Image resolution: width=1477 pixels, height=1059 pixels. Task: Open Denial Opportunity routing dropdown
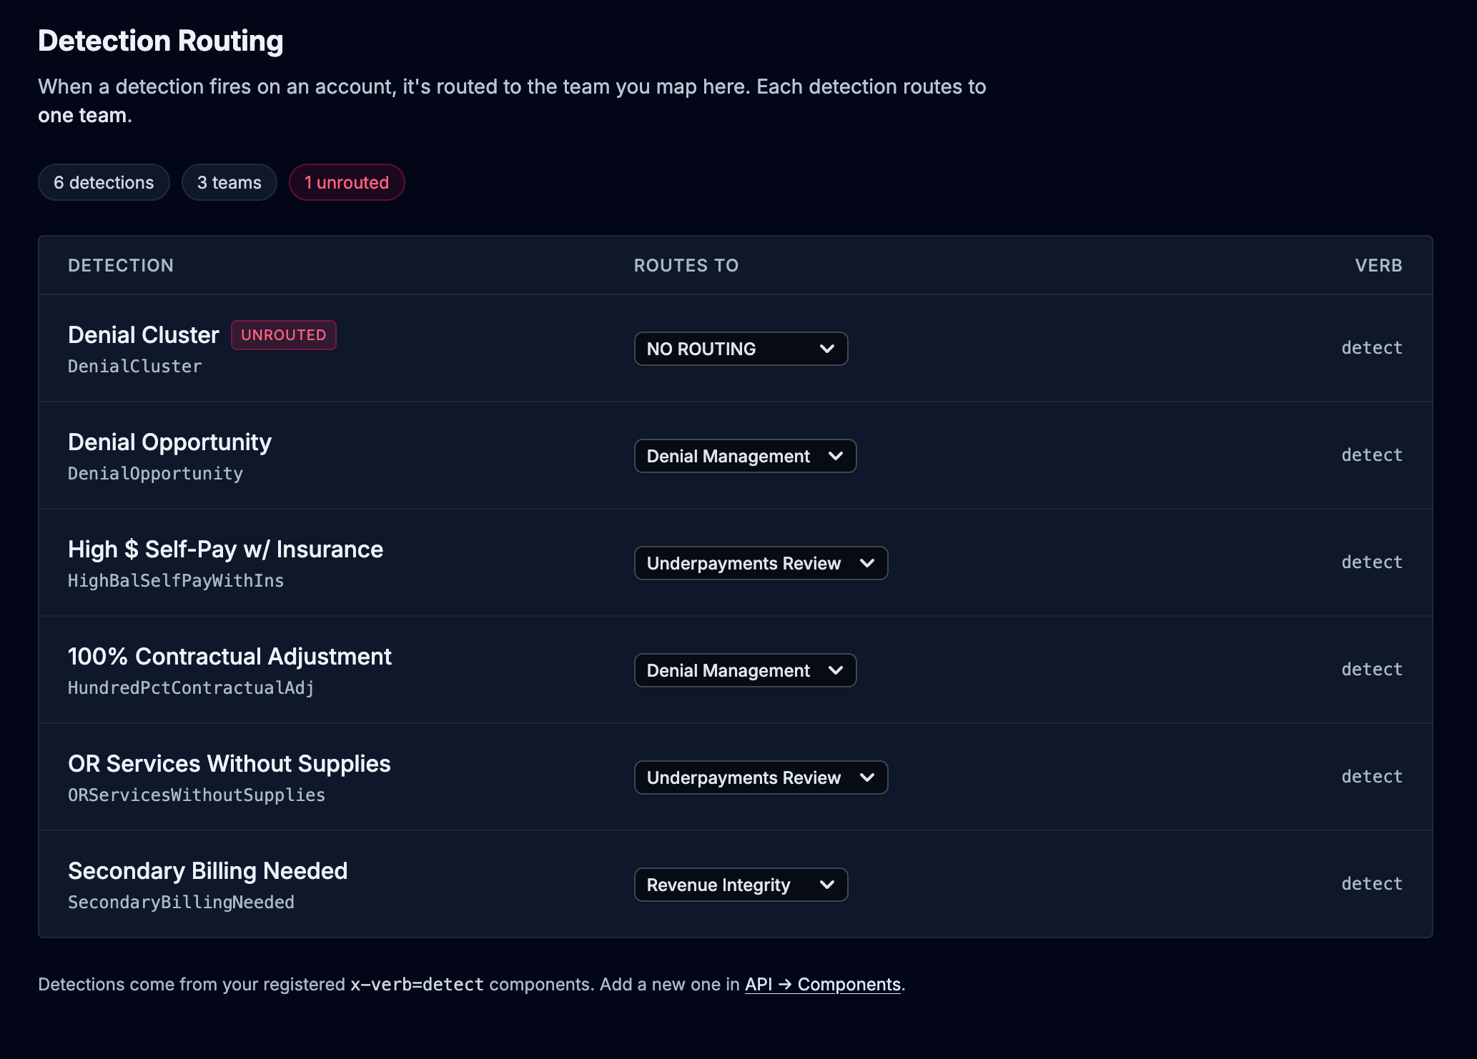coord(745,456)
